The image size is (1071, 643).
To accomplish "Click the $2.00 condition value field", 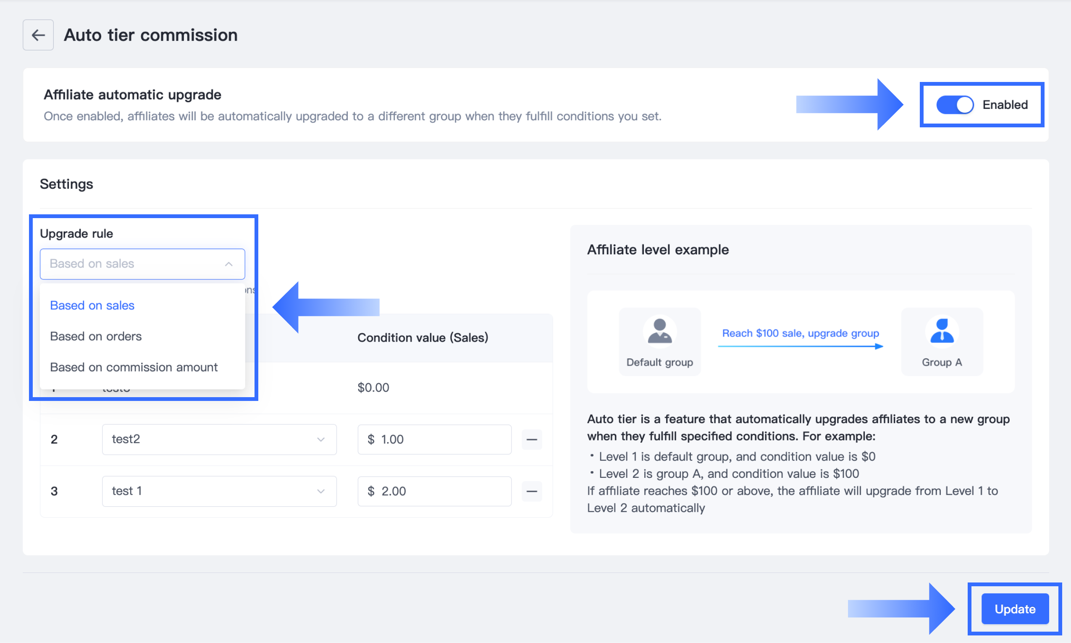I will tap(434, 491).
